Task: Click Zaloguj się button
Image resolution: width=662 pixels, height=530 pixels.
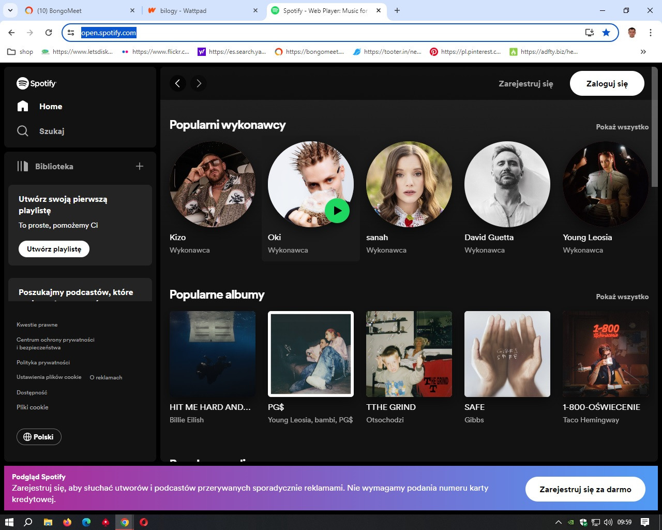Action: coord(607,83)
